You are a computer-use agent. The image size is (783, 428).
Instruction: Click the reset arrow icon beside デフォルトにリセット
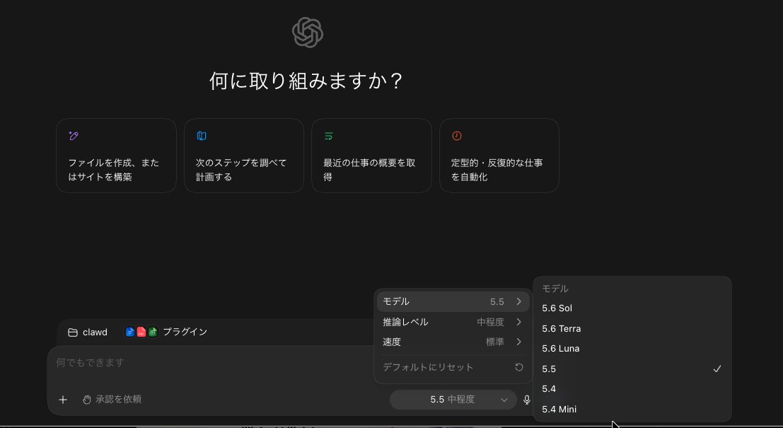point(519,367)
